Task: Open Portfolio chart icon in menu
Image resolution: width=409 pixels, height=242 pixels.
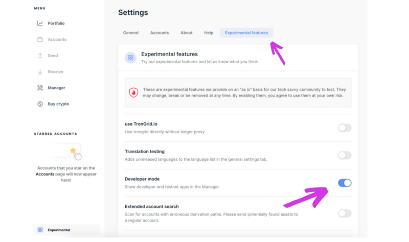Action: click(40, 23)
